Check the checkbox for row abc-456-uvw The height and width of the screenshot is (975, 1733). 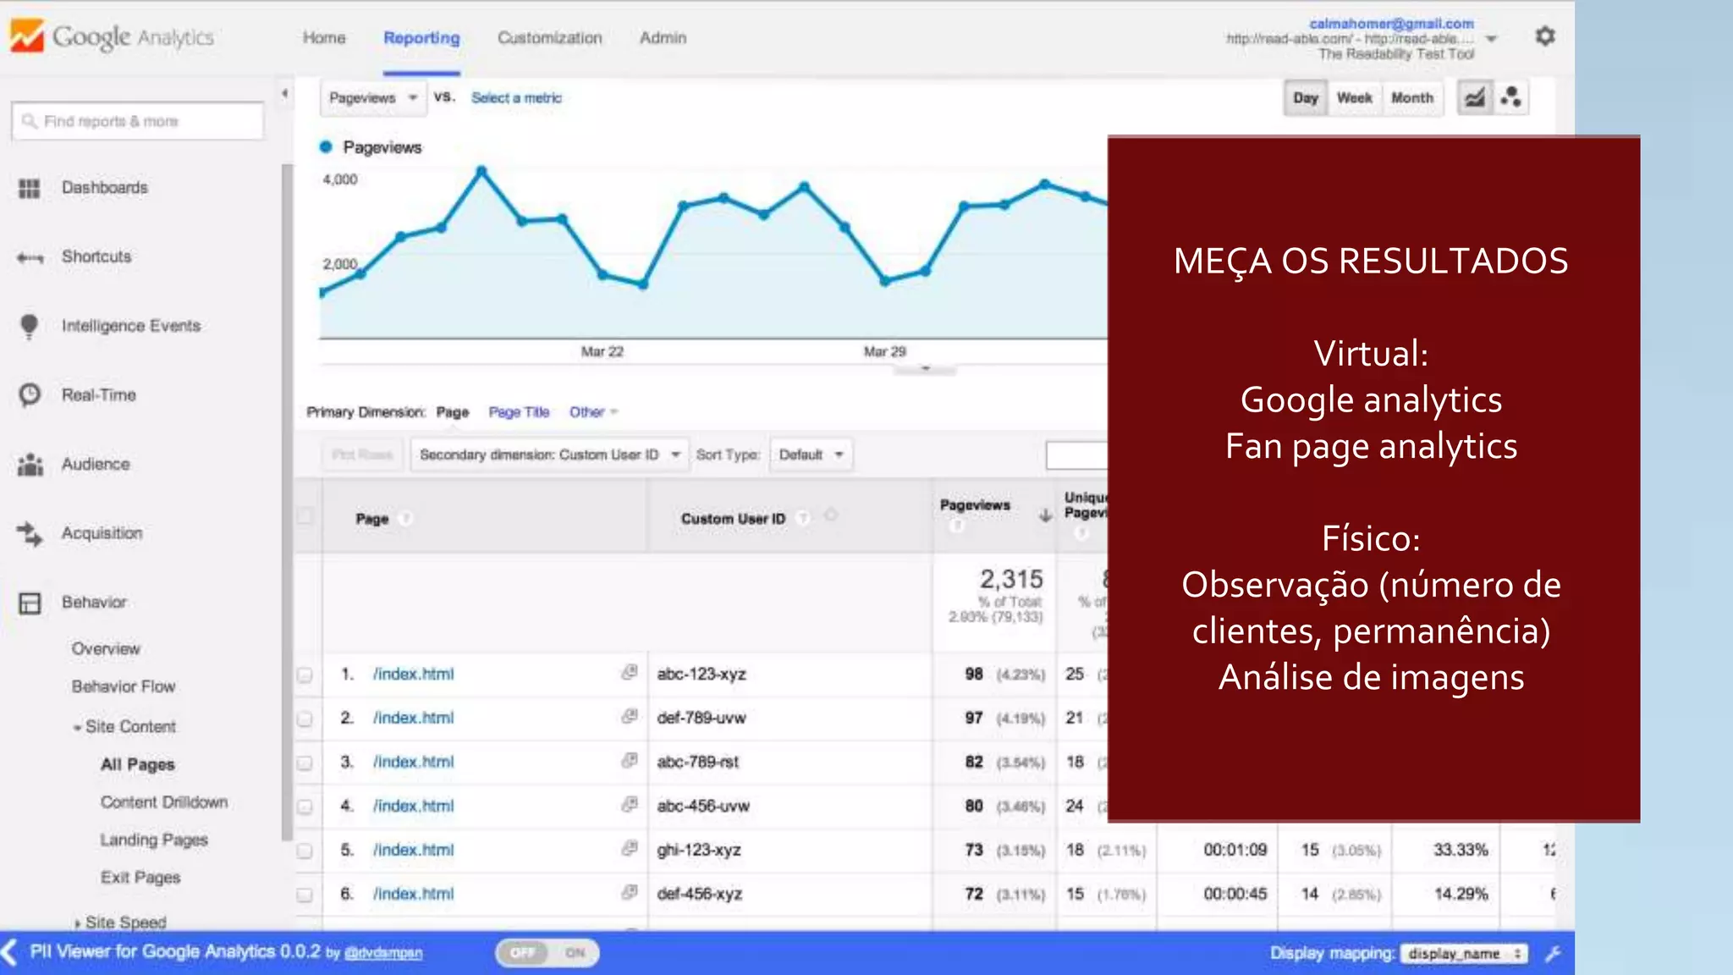click(x=305, y=807)
